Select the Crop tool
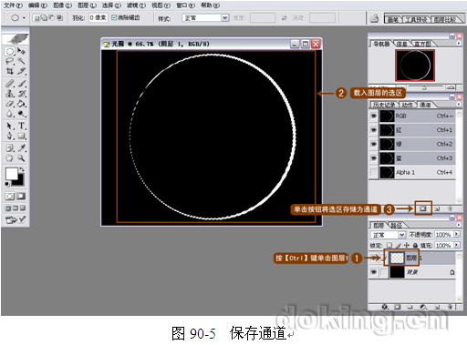 [10, 71]
